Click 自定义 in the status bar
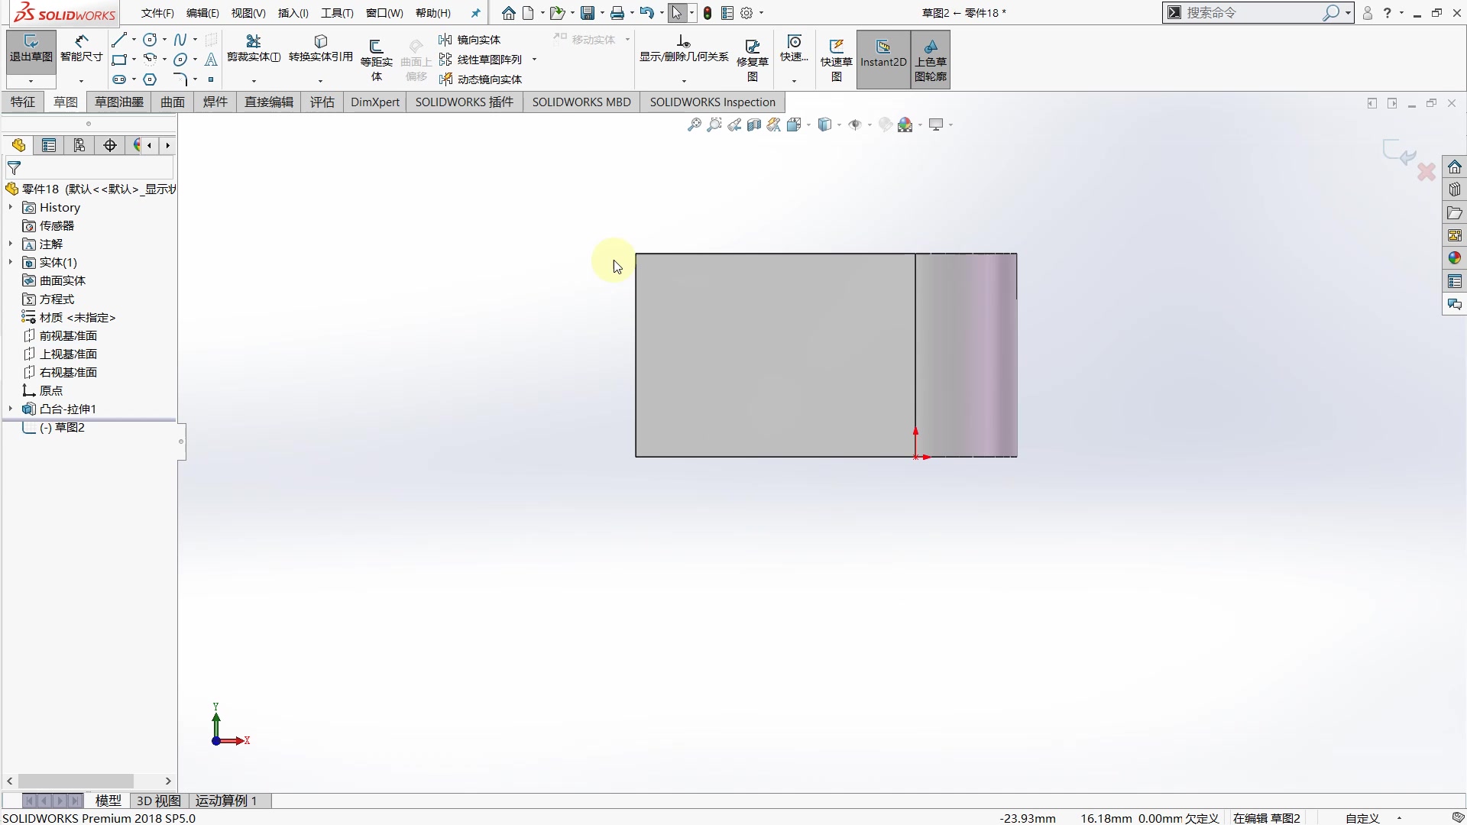 tap(1361, 818)
